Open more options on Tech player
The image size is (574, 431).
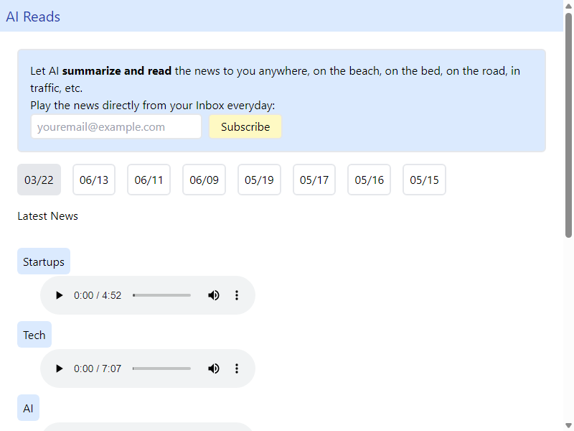[x=237, y=369]
